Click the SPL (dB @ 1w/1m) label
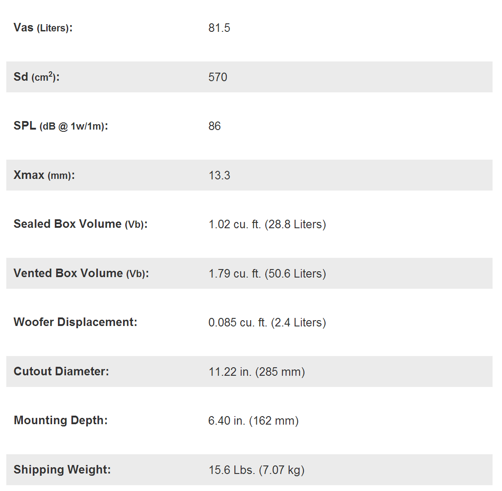Image resolution: width=502 pixels, height=491 pixels. pos(61,126)
